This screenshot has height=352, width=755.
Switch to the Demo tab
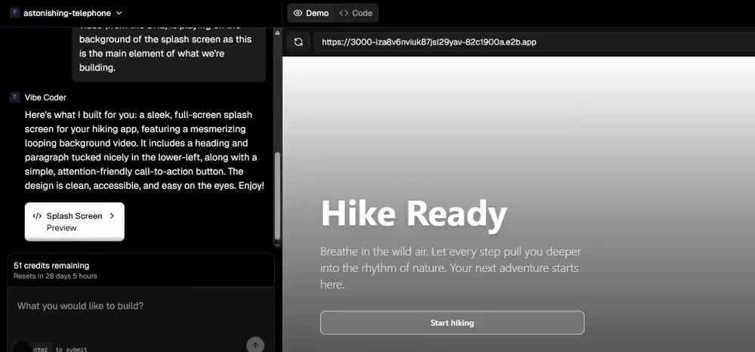311,14
